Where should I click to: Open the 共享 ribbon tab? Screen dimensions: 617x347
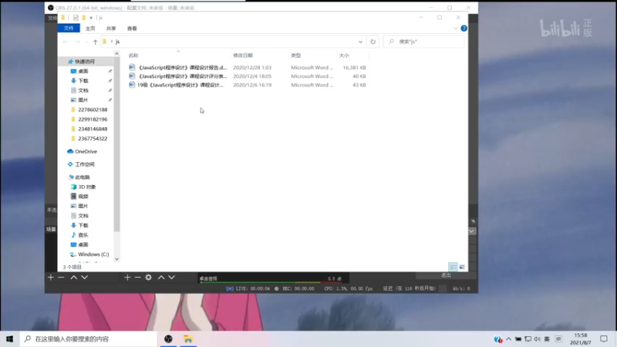tap(111, 29)
